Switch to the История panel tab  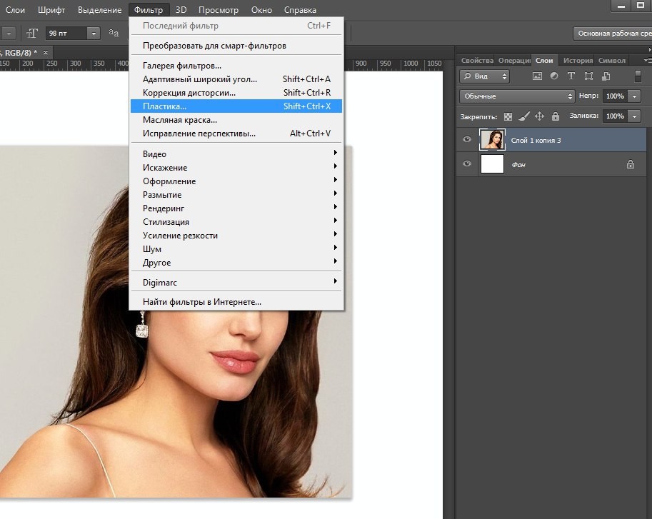tap(578, 60)
